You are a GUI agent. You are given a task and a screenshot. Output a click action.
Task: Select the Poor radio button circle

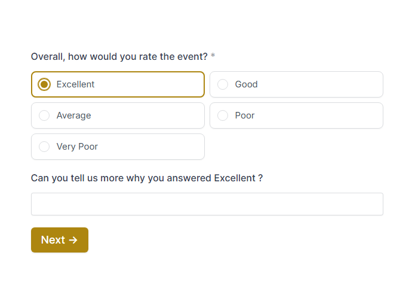click(223, 115)
